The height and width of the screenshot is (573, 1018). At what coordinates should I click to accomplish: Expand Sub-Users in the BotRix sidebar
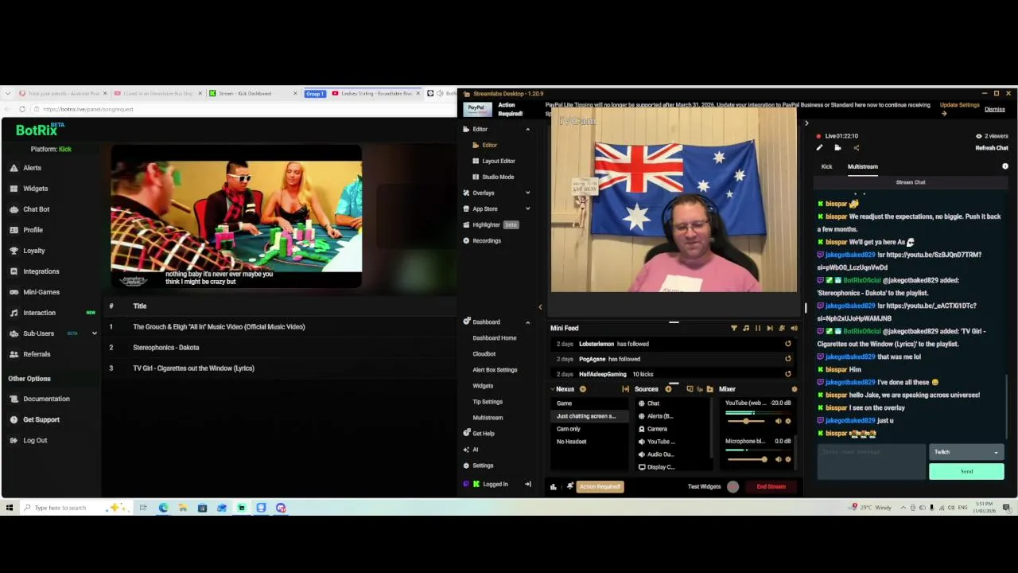[95, 333]
